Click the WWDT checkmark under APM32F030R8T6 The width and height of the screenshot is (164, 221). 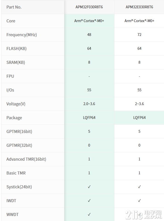[89, 214]
